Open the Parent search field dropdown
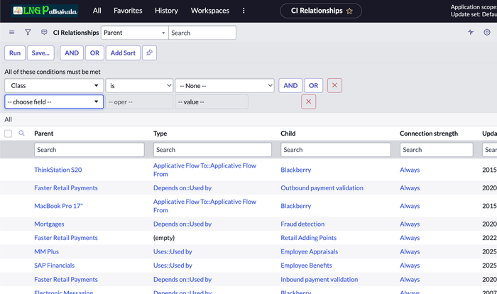Viewport: 497px width, 294px height. pos(135,33)
